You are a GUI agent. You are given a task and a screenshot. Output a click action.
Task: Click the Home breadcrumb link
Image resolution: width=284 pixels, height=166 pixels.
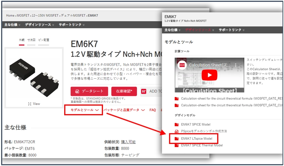(x=10, y=16)
